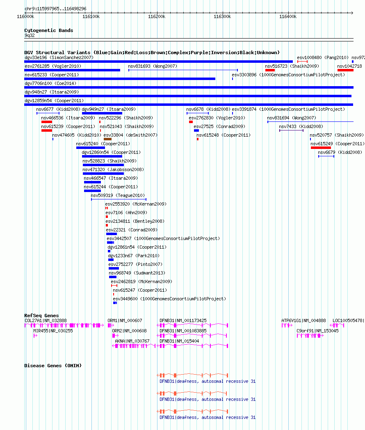The image size is (365, 430).
Task: Select esv2462819 (McKernan2009) label
Action: click(x=141, y=281)
